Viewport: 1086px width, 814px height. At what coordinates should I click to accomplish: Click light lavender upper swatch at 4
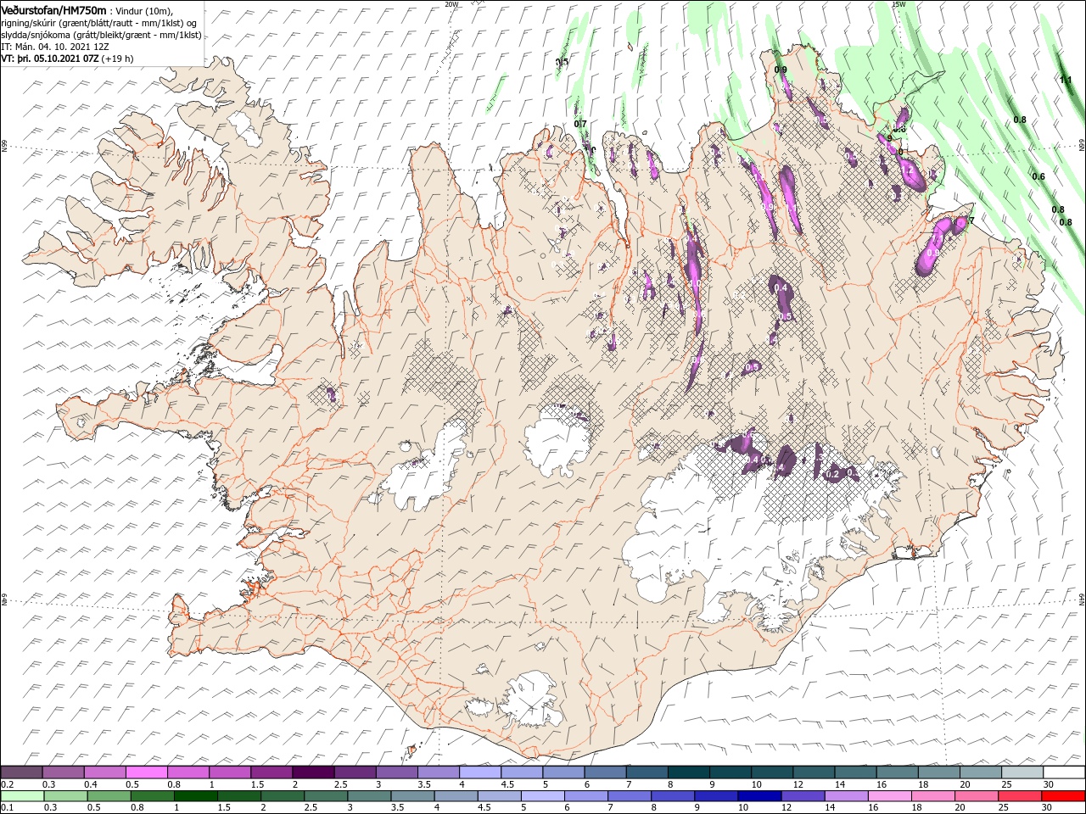(479, 772)
